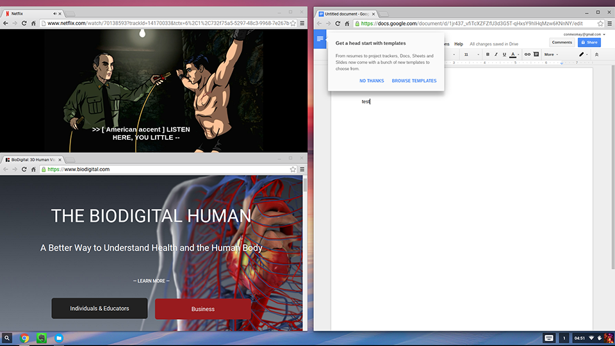Reload the BioDigital page
The height and width of the screenshot is (346, 615).
[x=24, y=169]
